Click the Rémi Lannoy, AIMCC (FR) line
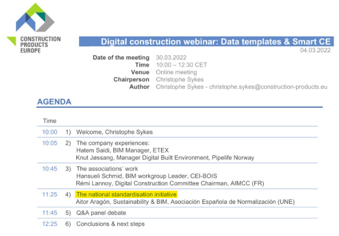The width and height of the screenshot is (339, 236). (170, 183)
